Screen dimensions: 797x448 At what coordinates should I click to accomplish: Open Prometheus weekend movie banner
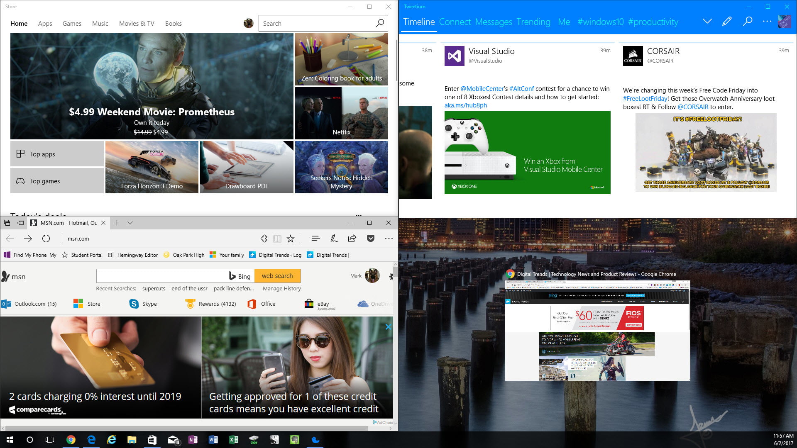152,86
